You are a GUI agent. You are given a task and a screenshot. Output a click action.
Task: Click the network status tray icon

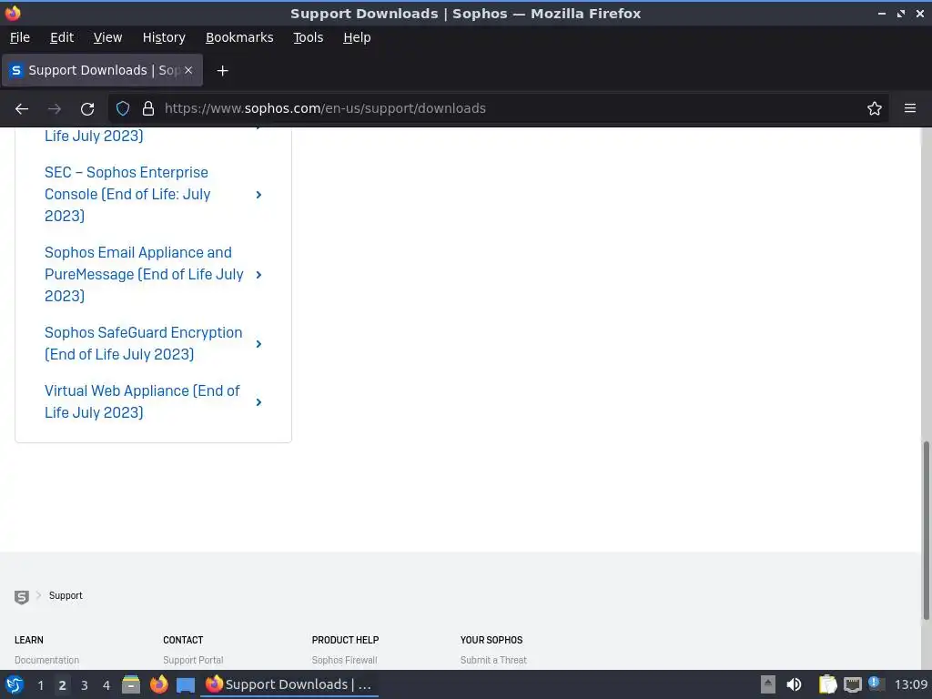(852, 684)
